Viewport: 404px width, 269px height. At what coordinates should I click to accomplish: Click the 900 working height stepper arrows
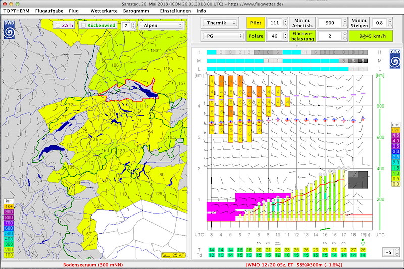(x=345, y=23)
